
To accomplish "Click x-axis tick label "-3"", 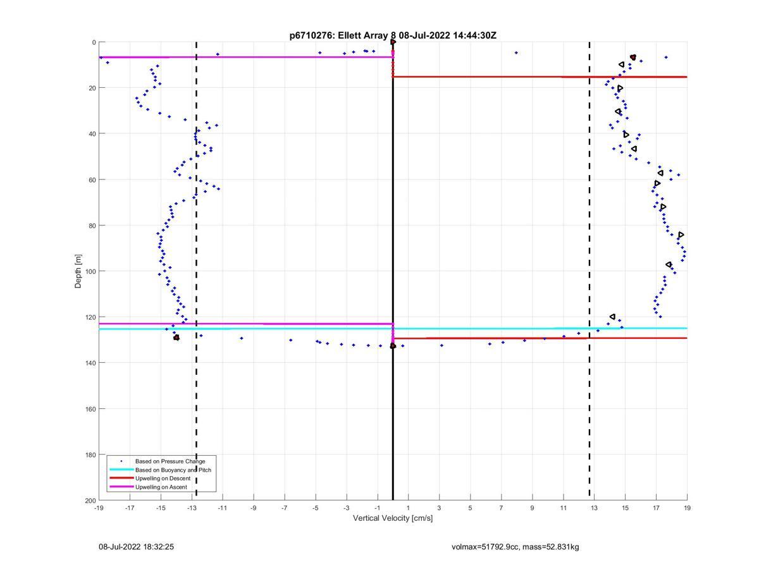I will [x=347, y=508].
